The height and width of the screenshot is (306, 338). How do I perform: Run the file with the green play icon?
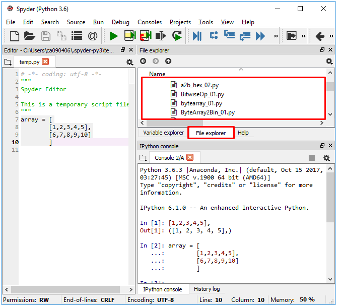[x=114, y=36]
